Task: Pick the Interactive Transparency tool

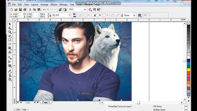Action: (10, 62)
